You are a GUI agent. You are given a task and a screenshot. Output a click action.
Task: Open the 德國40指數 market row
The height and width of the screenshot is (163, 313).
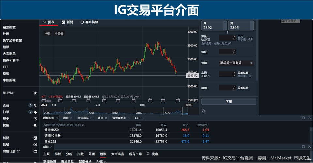click(126, 136)
